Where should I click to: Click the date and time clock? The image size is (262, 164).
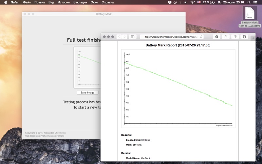[231, 2]
